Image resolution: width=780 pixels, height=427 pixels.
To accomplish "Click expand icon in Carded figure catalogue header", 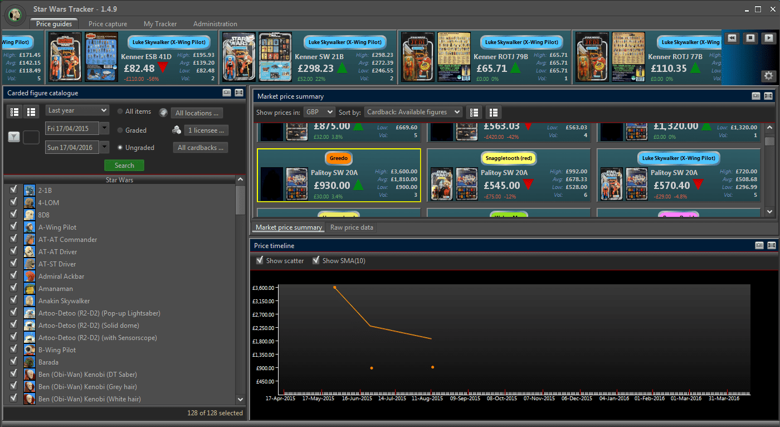I will click(238, 93).
